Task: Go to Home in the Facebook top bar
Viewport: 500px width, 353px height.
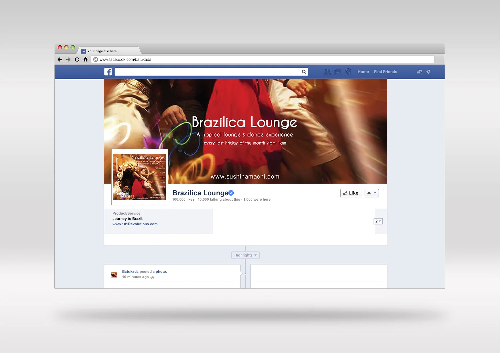Action: [363, 72]
